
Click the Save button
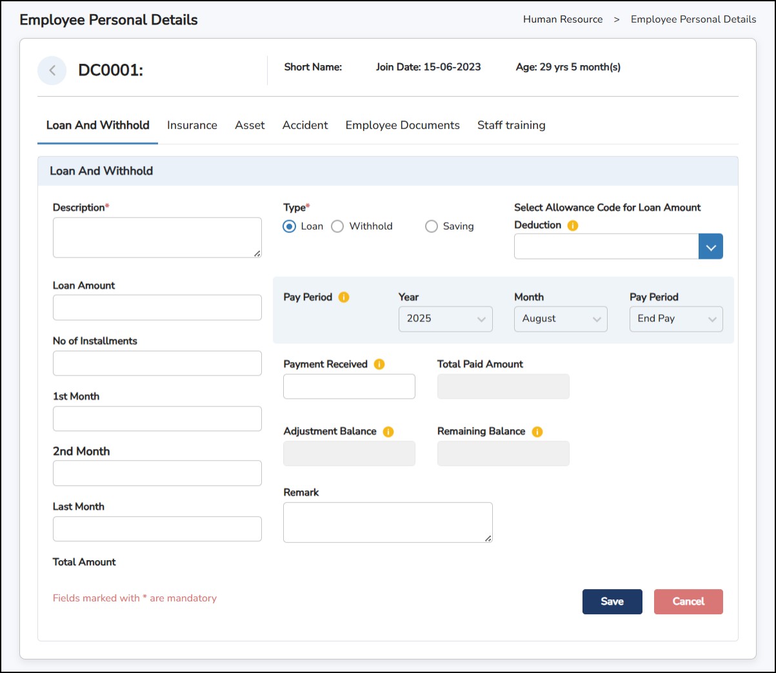(612, 601)
